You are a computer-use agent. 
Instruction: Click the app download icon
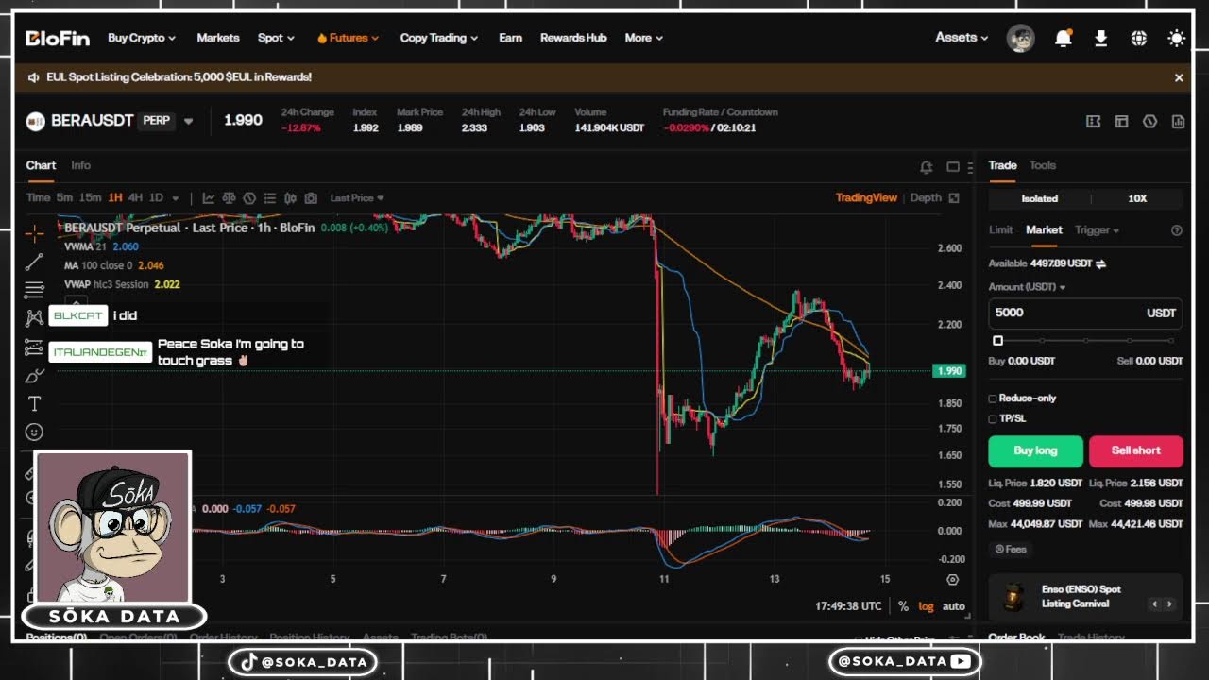coord(1100,38)
